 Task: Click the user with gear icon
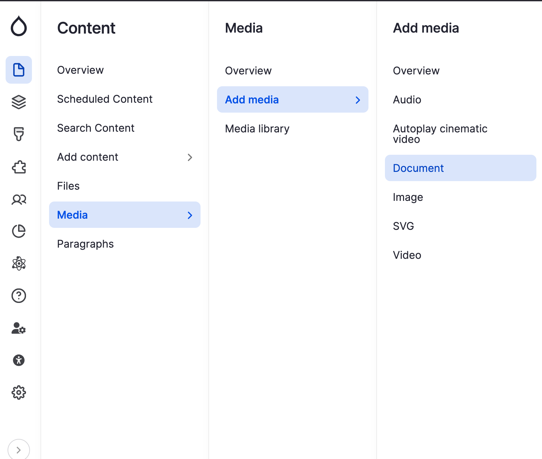click(x=19, y=328)
